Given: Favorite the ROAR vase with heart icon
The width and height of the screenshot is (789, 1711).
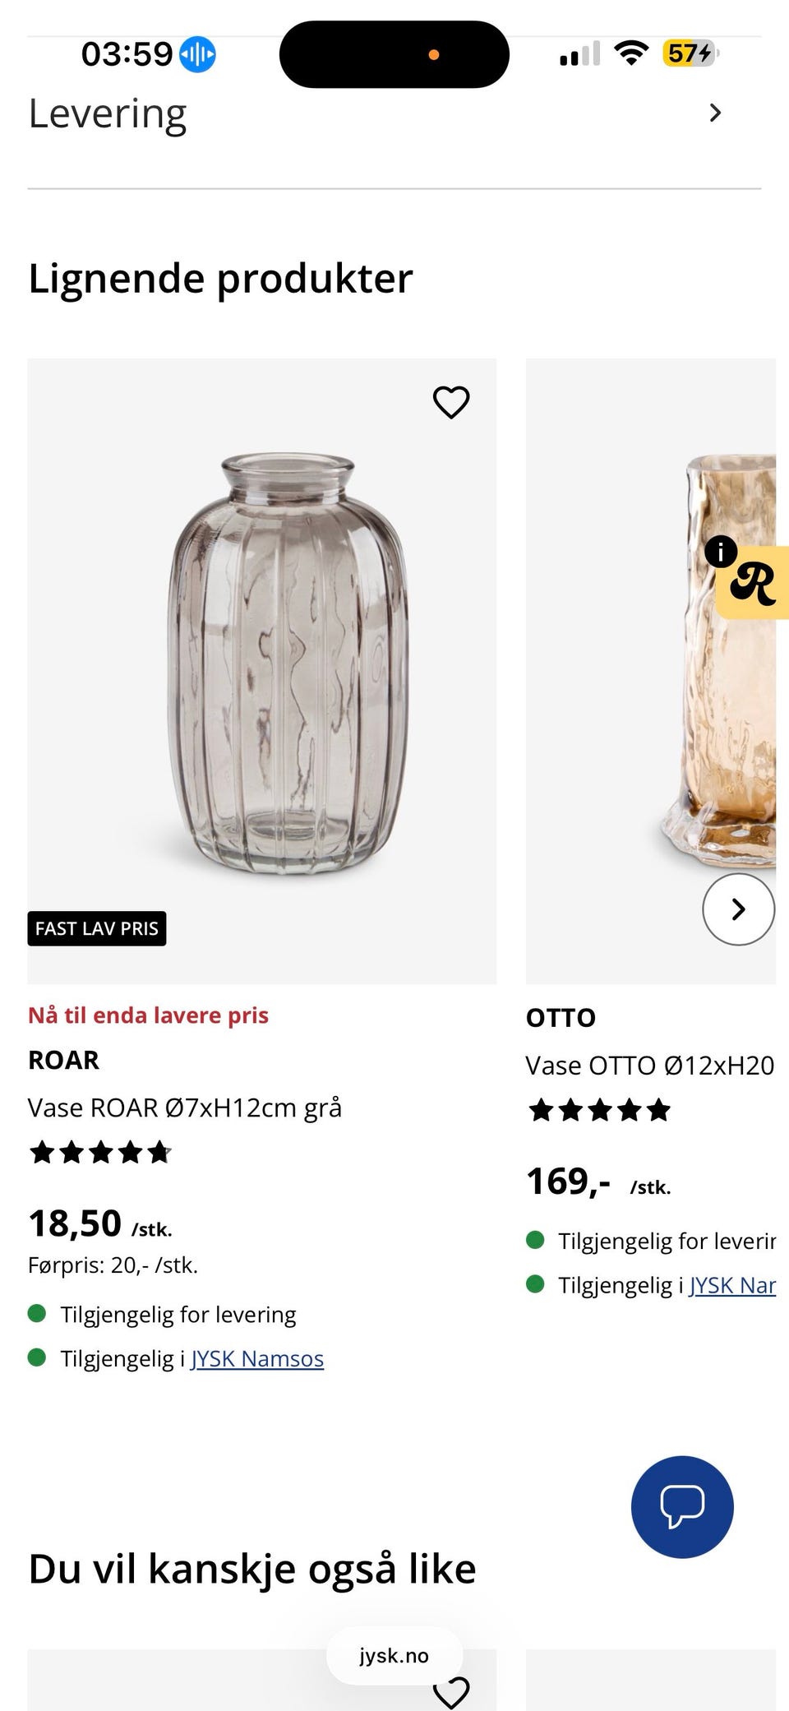Looking at the screenshot, I should click(x=450, y=402).
